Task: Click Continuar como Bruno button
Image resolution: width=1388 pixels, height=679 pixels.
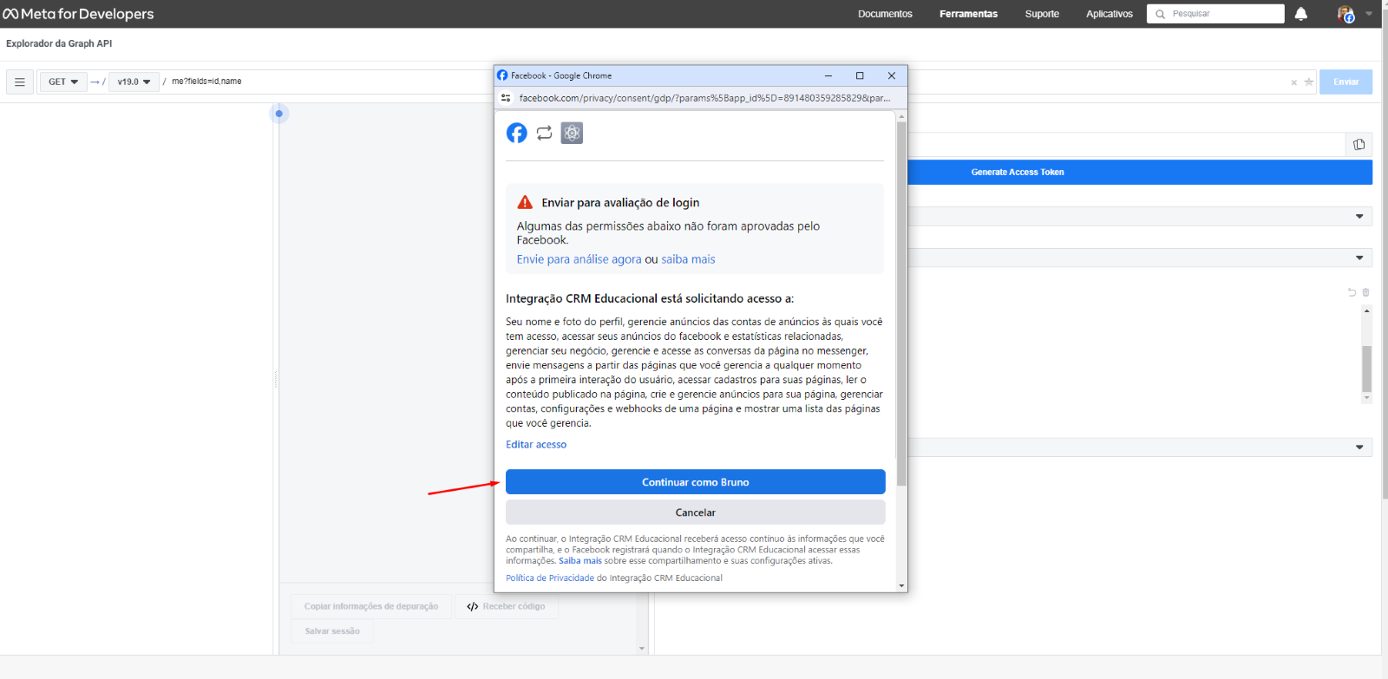Action: pyautogui.click(x=696, y=482)
